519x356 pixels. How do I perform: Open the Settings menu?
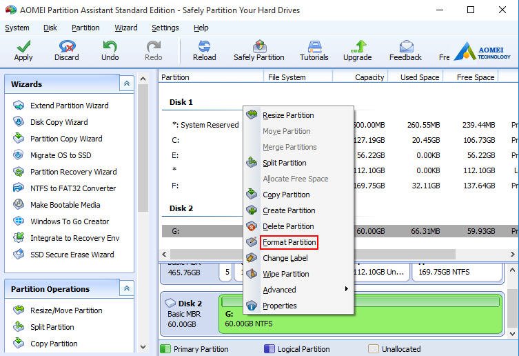pyautogui.click(x=165, y=28)
